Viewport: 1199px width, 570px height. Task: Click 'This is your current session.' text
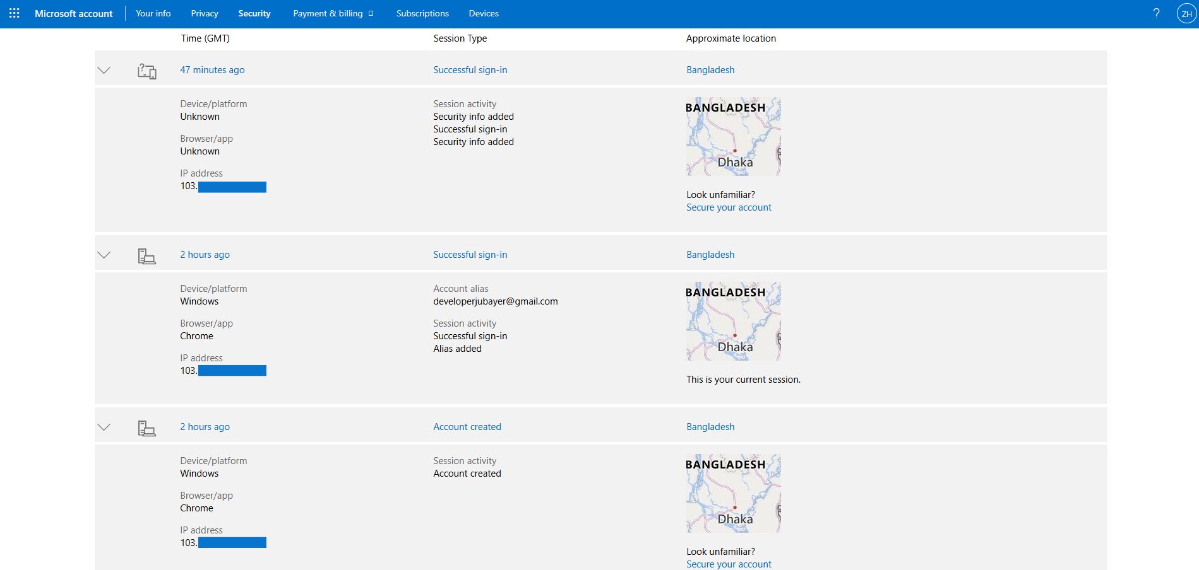click(x=743, y=380)
